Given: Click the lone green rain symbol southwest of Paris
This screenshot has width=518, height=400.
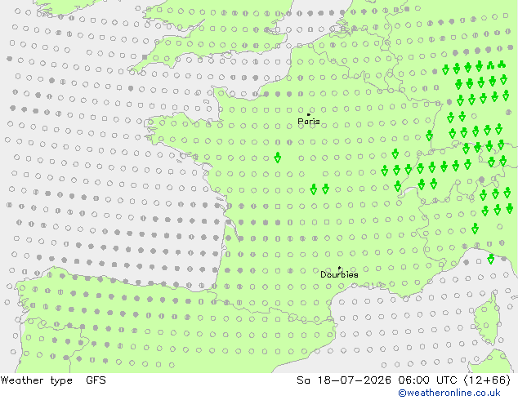Looking at the screenshot, I should click(x=278, y=158).
